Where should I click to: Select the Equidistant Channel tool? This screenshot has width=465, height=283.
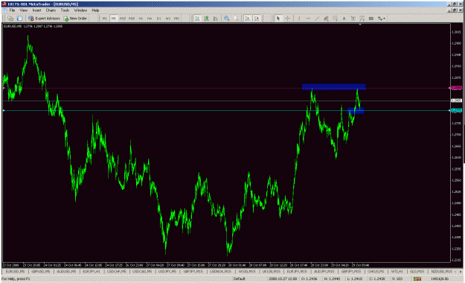[x=326, y=19]
